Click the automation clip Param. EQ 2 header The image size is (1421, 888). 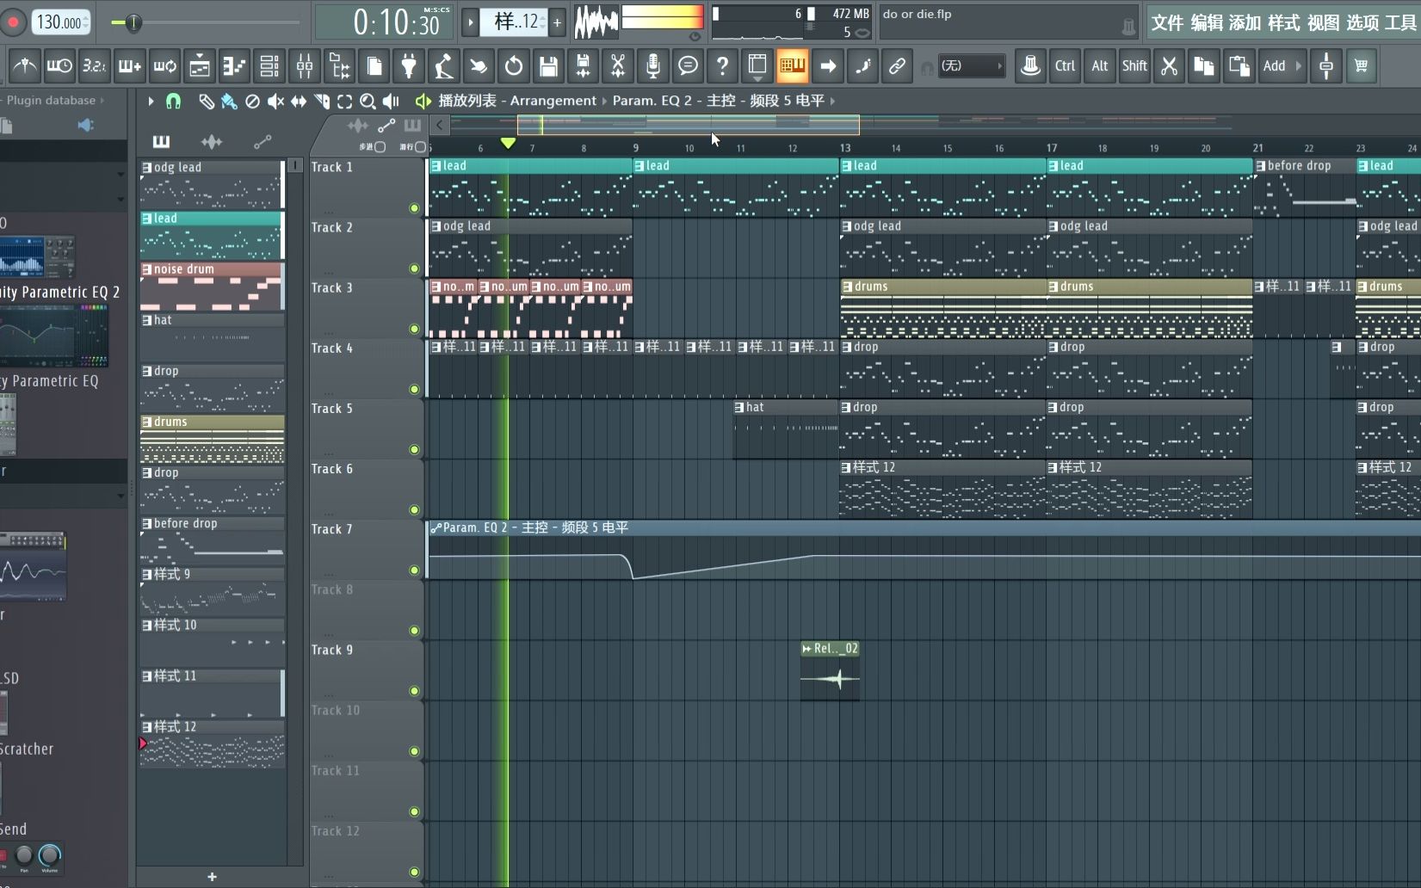pos(924,527)
